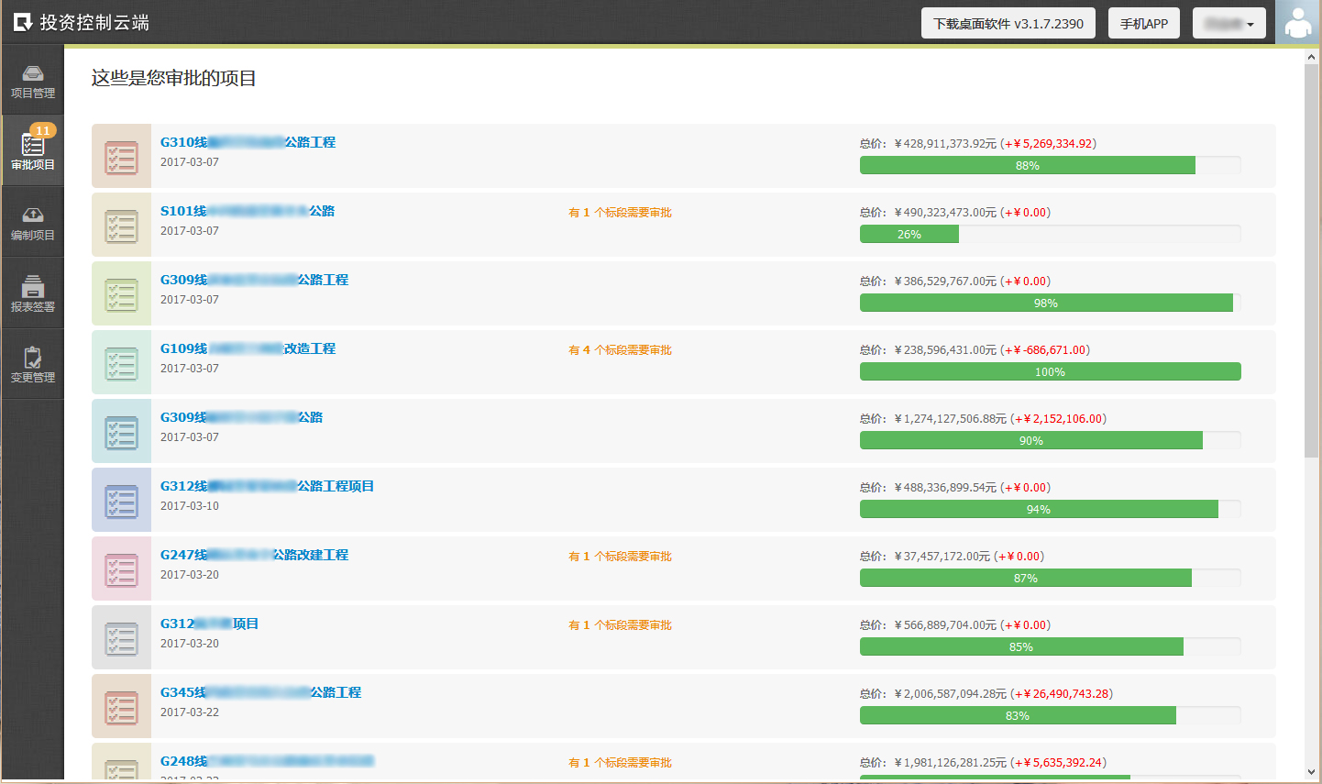The height and width of the screenshot is (784, 1322).
Task: Click the checklist icon for G312 项目
Action: (121, 637)
